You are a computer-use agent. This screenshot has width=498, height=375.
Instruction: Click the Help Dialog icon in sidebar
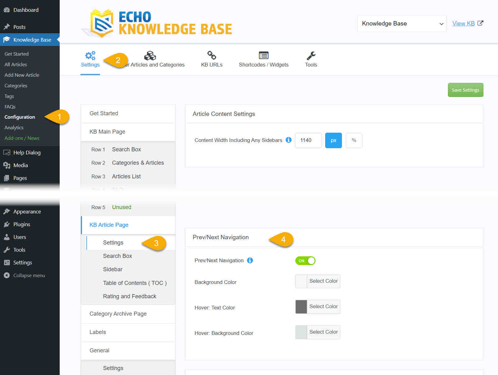pyautogui.click(x=7, y=153)
